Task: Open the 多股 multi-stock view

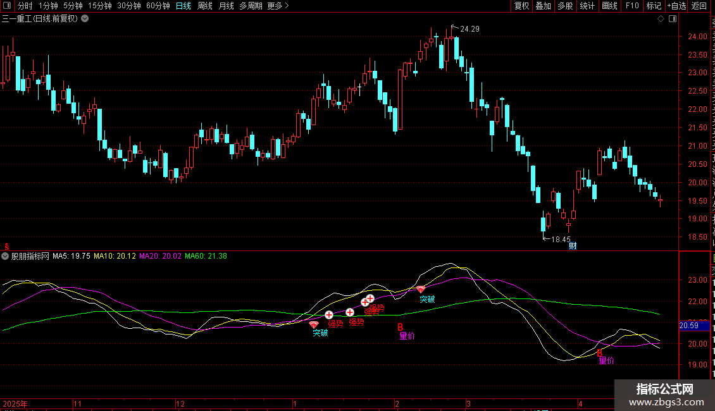Action: [x=565, y=6]
